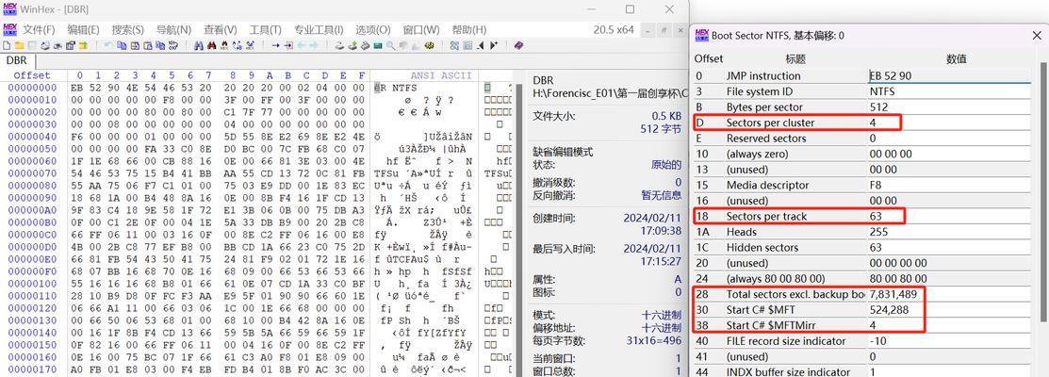Open the 查看(V) menu

tap(221, 29)
